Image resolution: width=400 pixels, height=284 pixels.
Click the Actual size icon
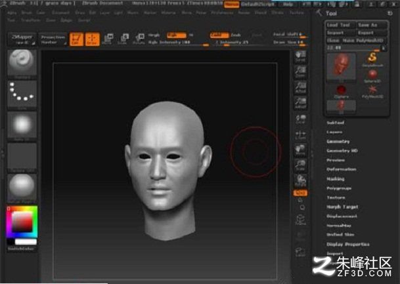301,87
